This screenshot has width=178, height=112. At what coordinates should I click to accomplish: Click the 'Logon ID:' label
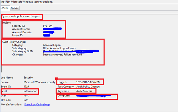18,36
